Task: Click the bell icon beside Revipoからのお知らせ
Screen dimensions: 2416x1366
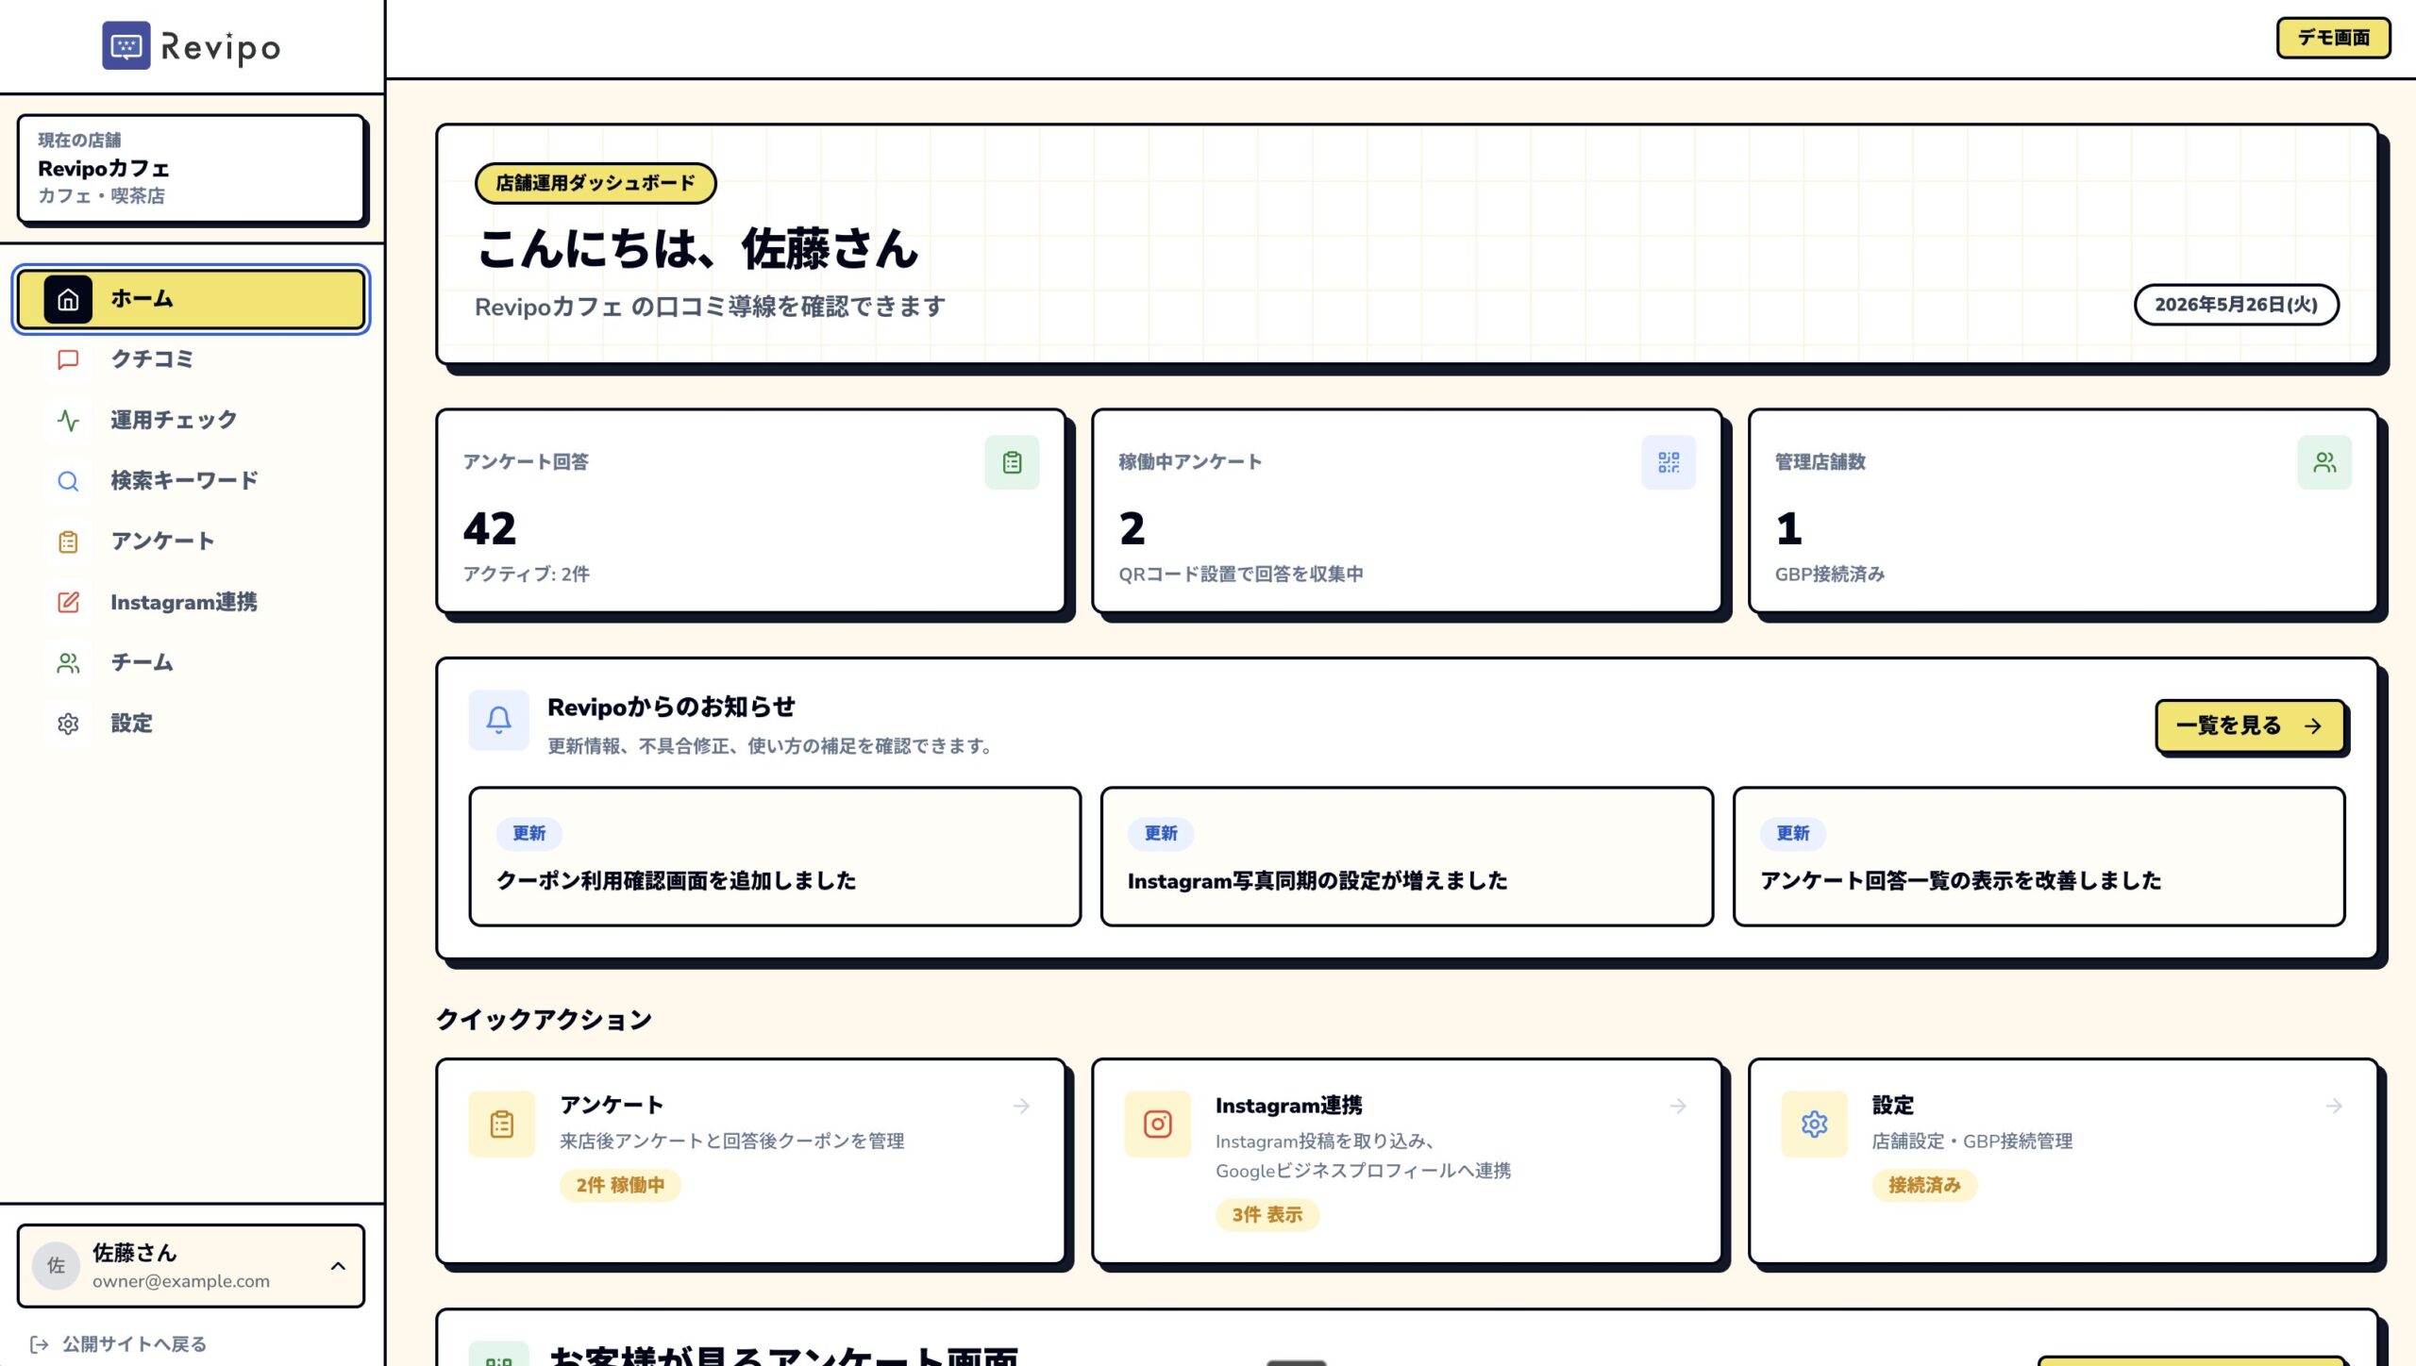Action: tap(498, 720)
